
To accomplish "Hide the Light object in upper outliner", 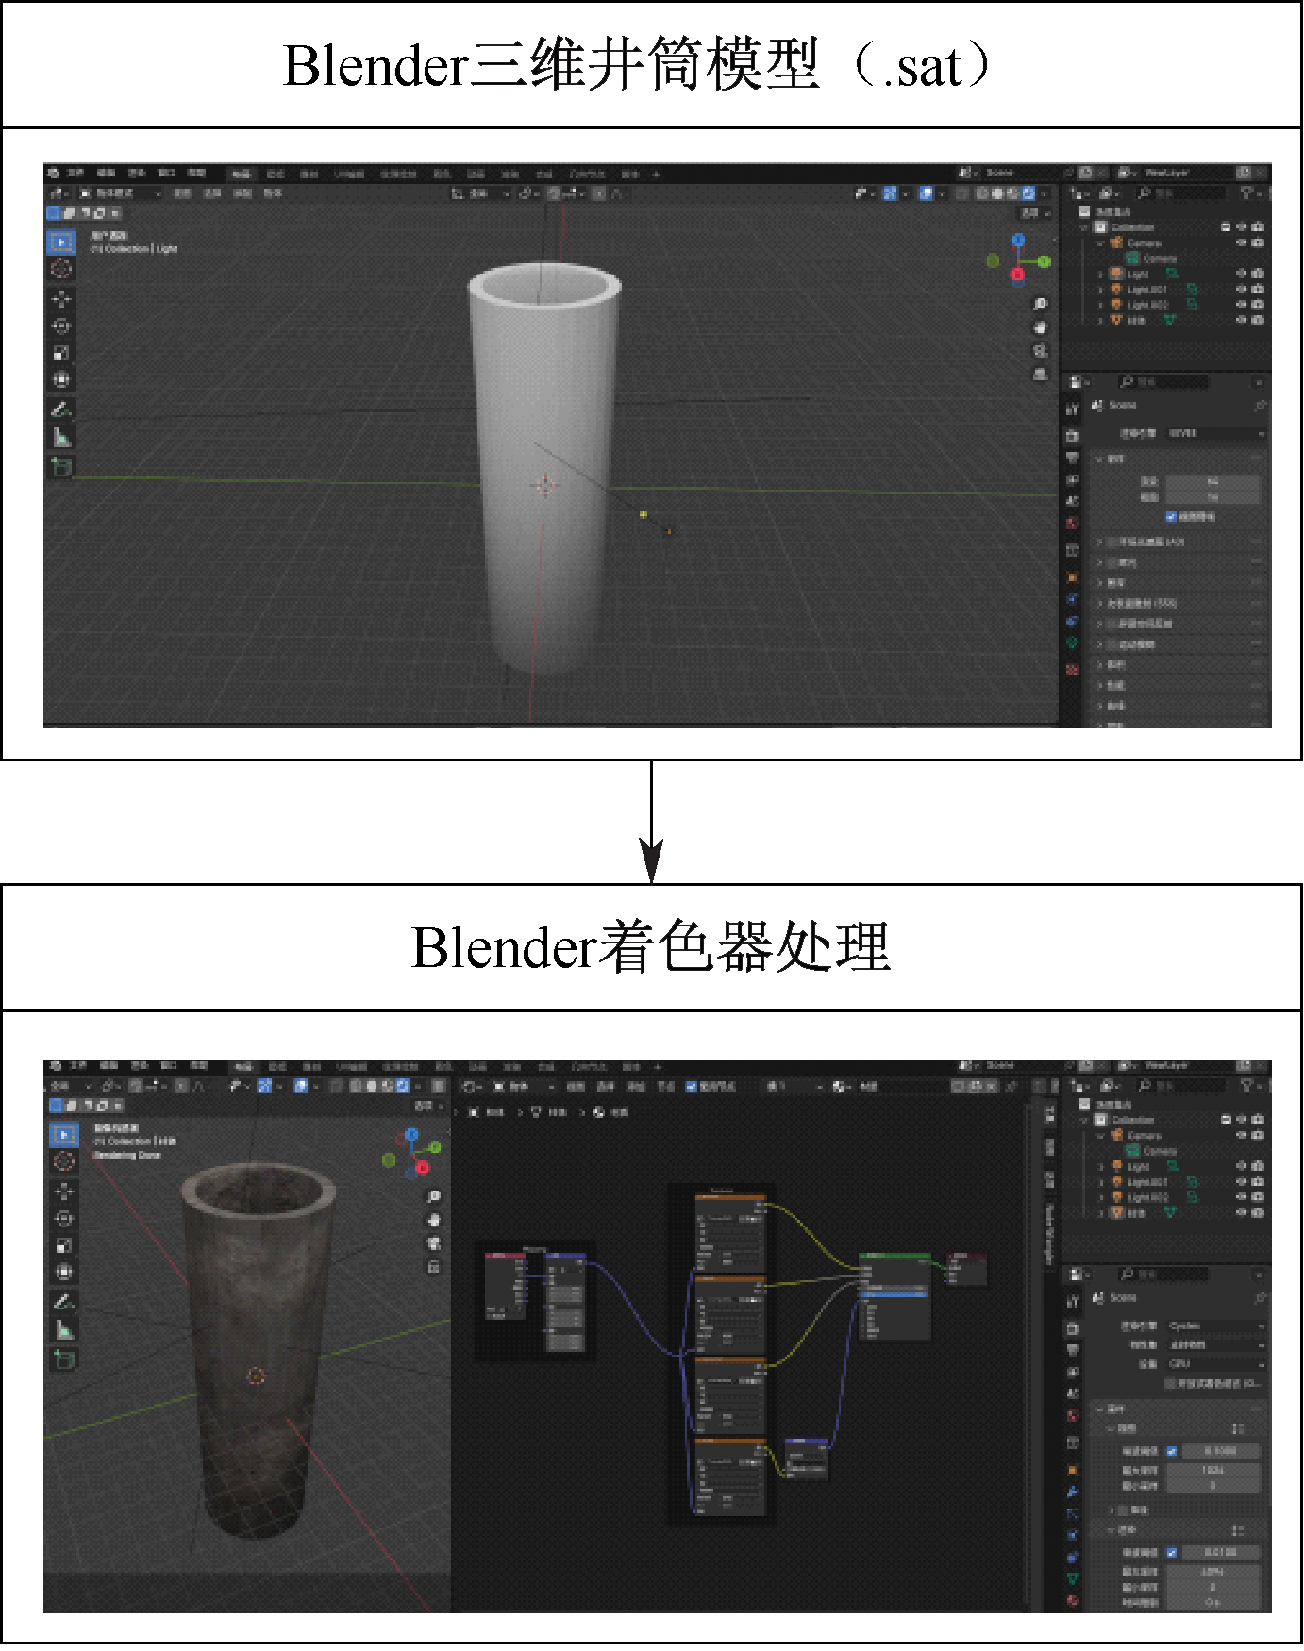I will pyautogui.click(x=1242, y=274).
